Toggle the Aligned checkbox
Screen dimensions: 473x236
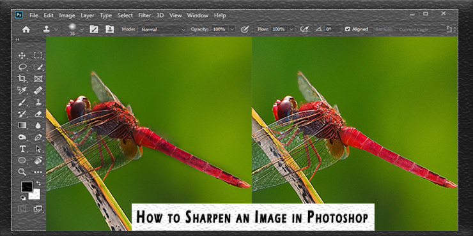(x=348, y=29)
